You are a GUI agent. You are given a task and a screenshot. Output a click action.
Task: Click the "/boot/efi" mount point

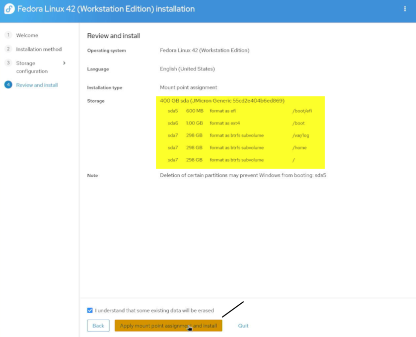(x=302, y=111)
